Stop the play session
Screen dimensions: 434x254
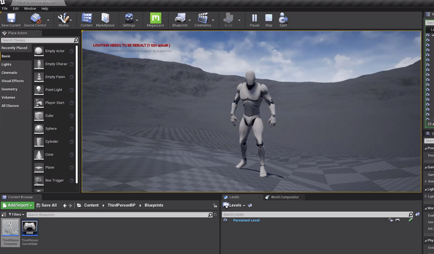[x=268, y=19]
